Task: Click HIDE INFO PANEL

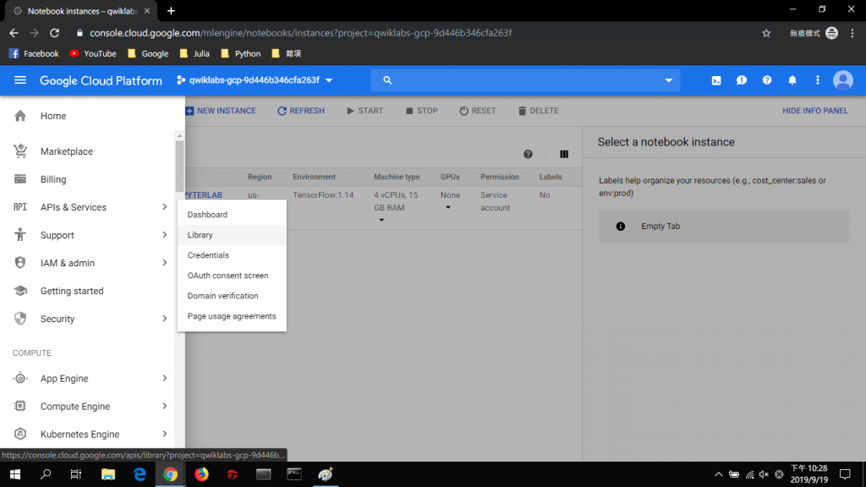Action: click(x=815, y=111)
